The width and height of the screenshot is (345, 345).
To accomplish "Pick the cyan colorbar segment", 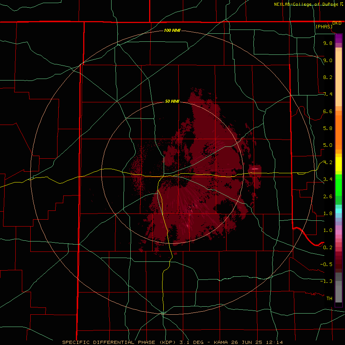I will tap(338, 211).
